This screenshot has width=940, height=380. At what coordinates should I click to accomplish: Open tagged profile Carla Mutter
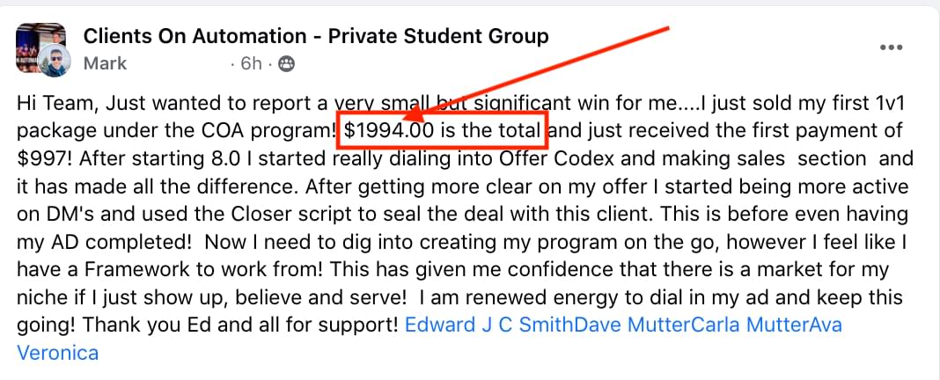[x=770, y=325]
